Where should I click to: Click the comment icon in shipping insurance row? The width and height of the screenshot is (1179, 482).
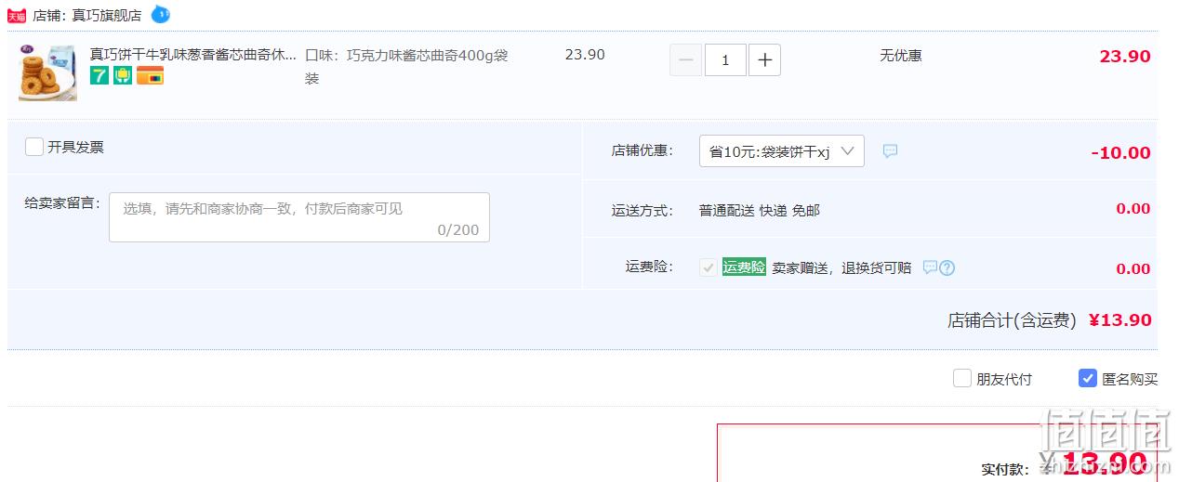coord(930,267)
